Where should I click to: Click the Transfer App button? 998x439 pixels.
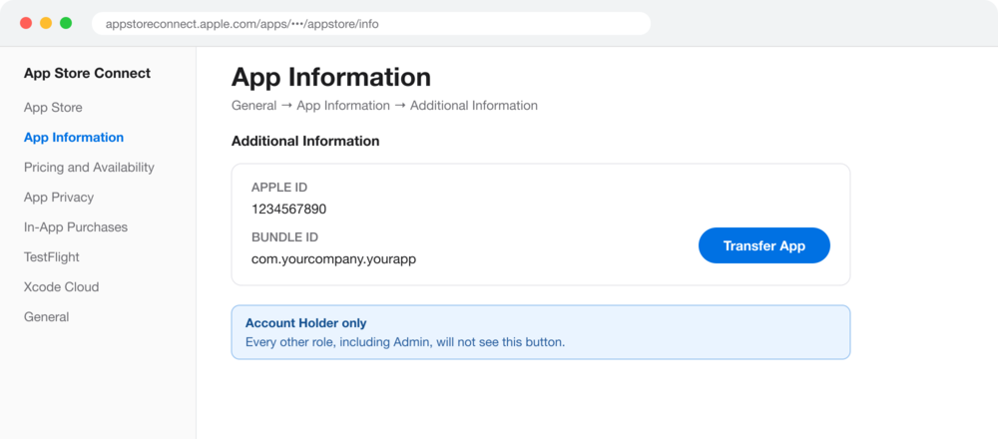point(763,245)
